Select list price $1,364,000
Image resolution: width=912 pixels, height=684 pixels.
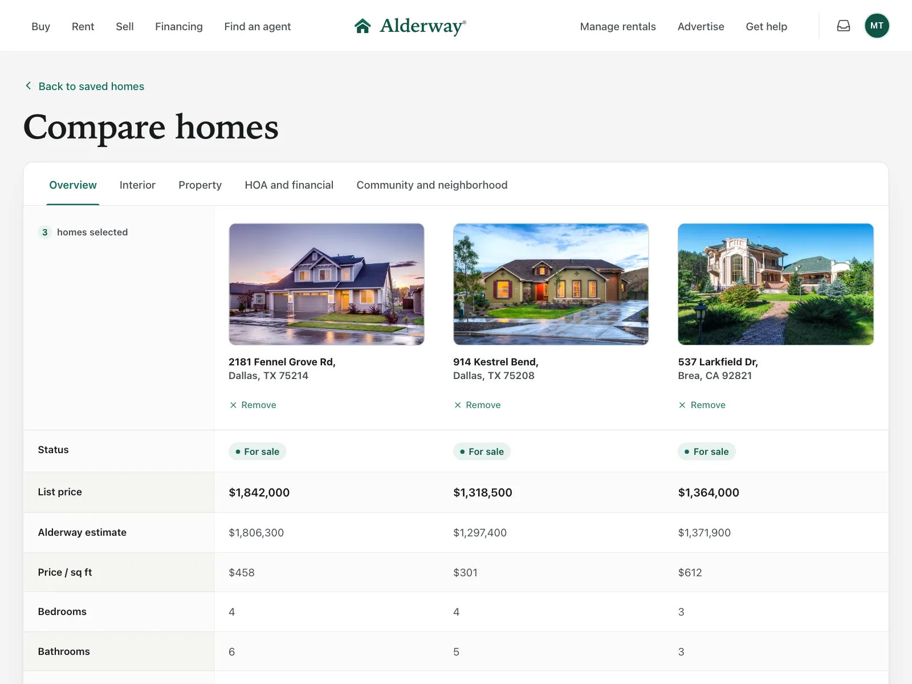click(x=709, y=492)
